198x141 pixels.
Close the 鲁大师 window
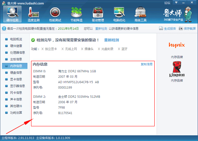[x=192, y=2]
